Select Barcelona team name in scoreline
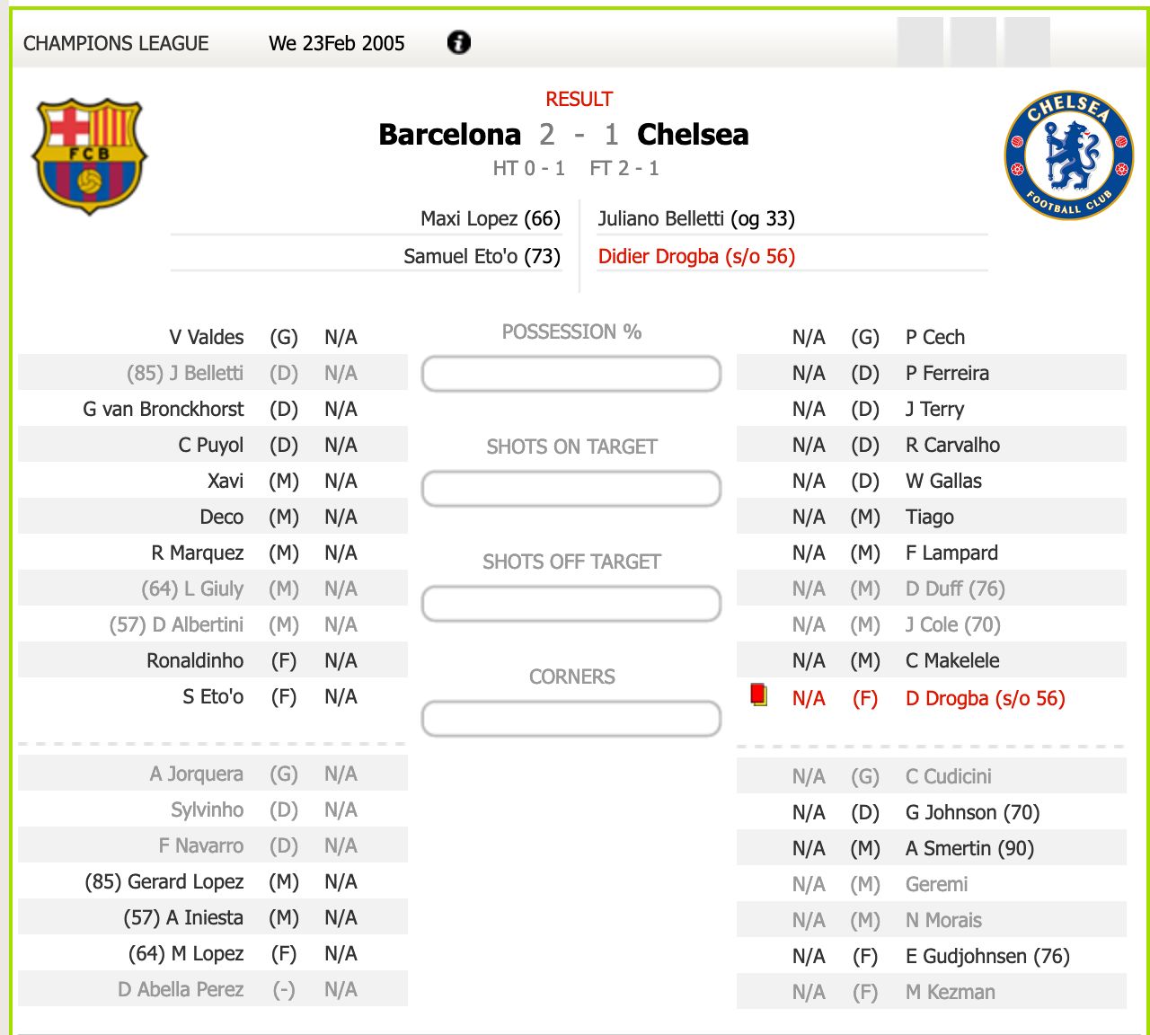 pyautogui.click(x=449, y=135)
